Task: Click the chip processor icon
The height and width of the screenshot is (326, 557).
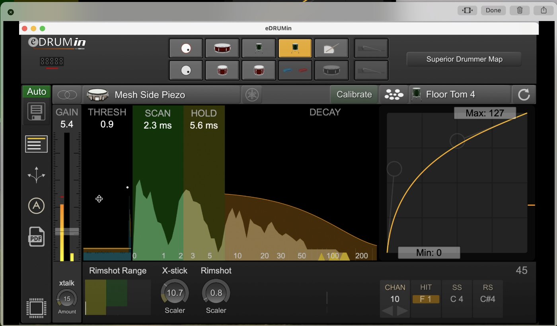Action: point(36,309)
